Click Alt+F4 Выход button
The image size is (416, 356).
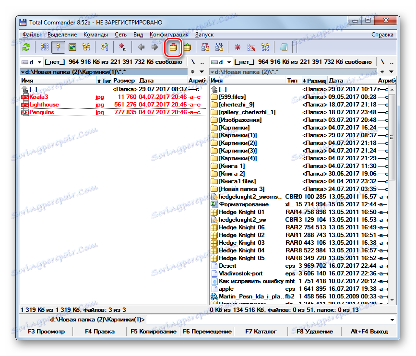pyautogui.click(x=369, y=332)
